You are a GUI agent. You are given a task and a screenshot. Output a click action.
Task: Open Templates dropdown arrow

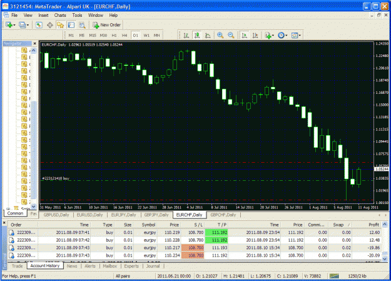point(300,36)
